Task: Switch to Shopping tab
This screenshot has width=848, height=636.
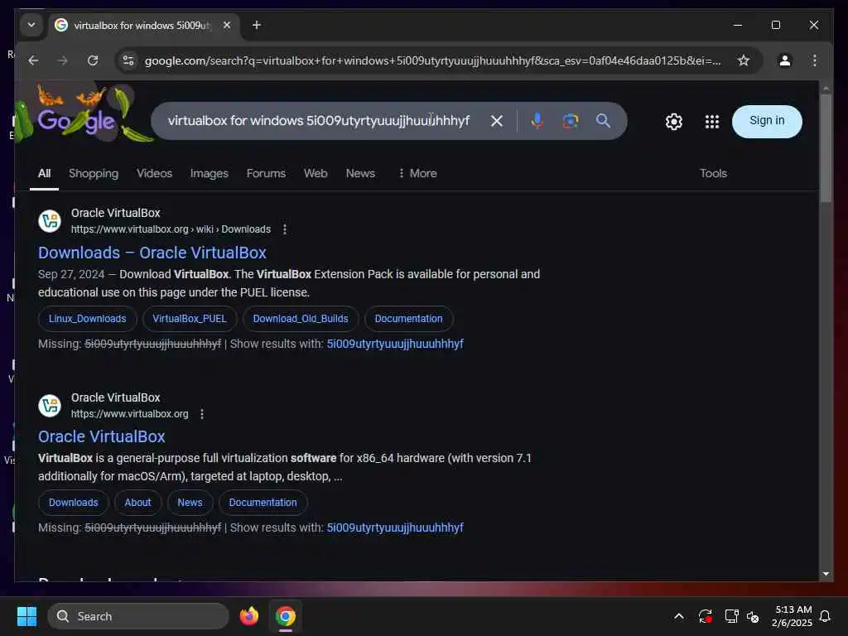Action: 94,174
